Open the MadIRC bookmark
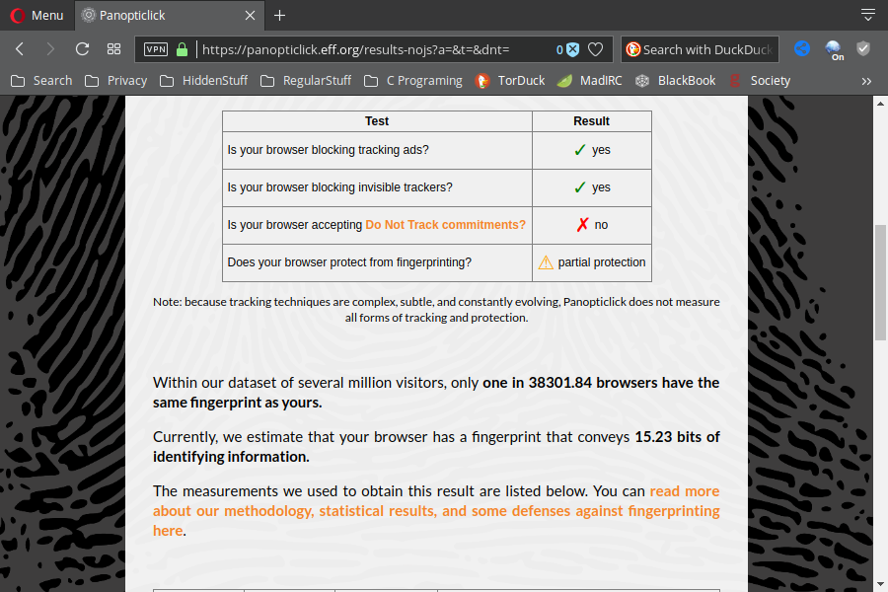The image size is (888, 592). click(590, 81)
